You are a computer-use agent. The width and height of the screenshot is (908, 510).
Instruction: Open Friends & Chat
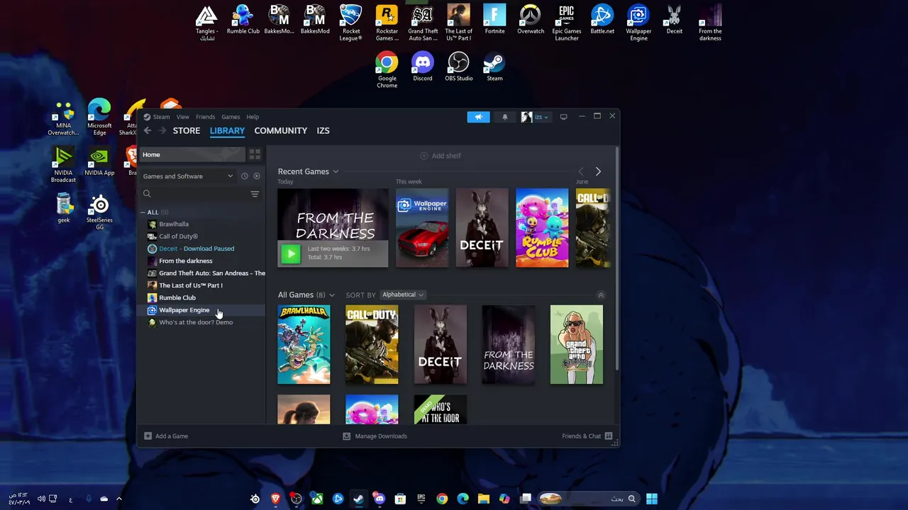click(587, 436)
